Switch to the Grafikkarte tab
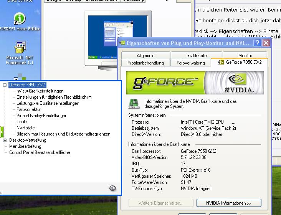The image size is (281, 215). tap(197, 56)
